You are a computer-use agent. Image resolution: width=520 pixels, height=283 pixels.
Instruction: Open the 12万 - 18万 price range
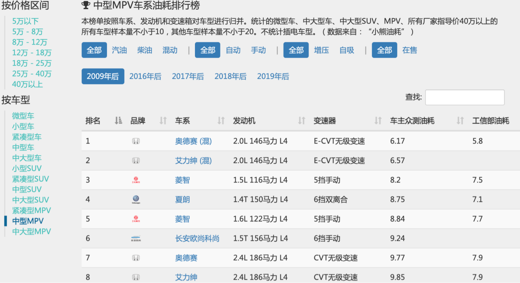[32, 53]
